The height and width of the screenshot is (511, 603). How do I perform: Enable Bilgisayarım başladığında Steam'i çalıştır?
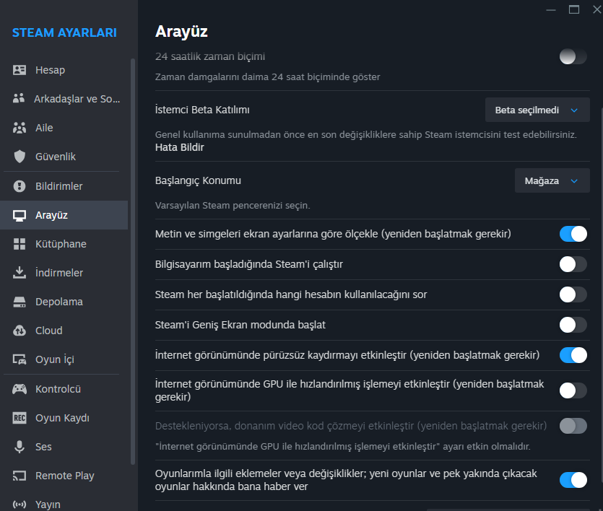[573, 264]
